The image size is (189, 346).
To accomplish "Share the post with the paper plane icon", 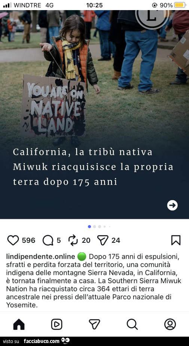I will tap(103, 240).
